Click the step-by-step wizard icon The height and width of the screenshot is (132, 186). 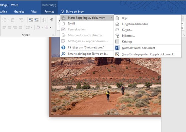[x=117, y=54]
